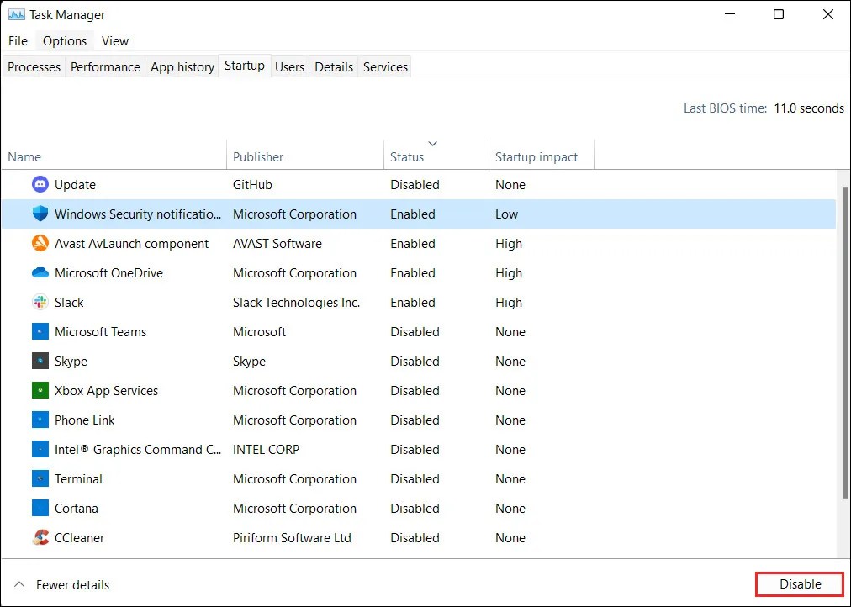Select the Skype icon in the list
The image size is (851, 607).
point(40,361)
